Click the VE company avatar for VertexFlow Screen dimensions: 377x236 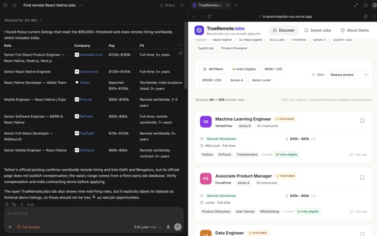tap(205, 122)
